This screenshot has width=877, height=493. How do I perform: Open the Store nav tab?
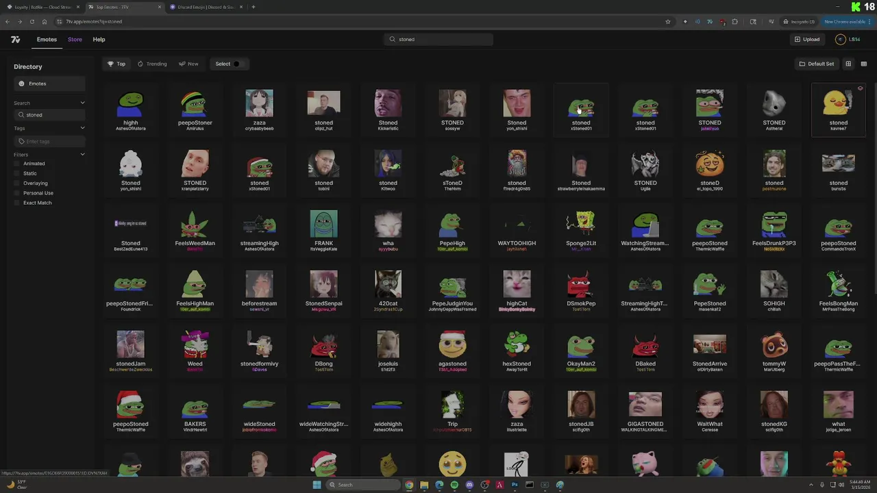75,40
